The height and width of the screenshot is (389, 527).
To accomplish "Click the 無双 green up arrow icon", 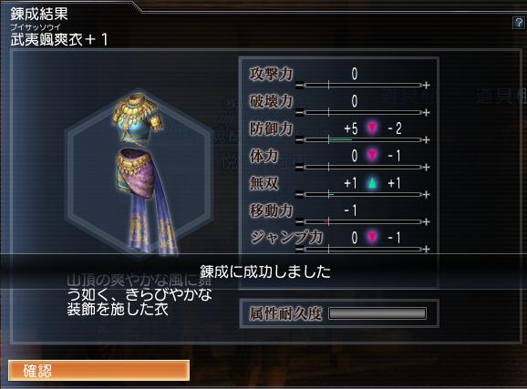I will [x=372, y=183].
